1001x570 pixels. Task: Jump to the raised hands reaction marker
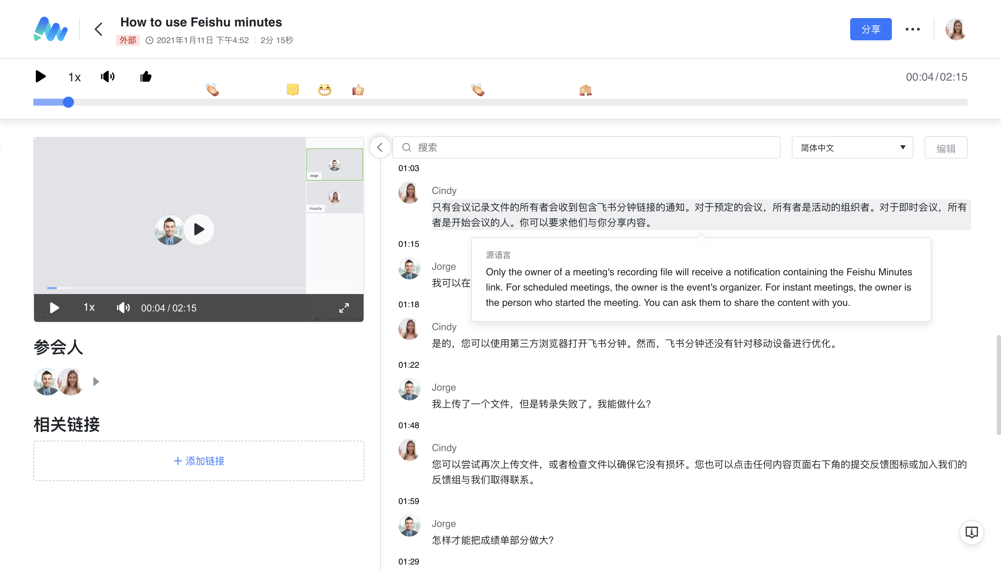point(585,90)
